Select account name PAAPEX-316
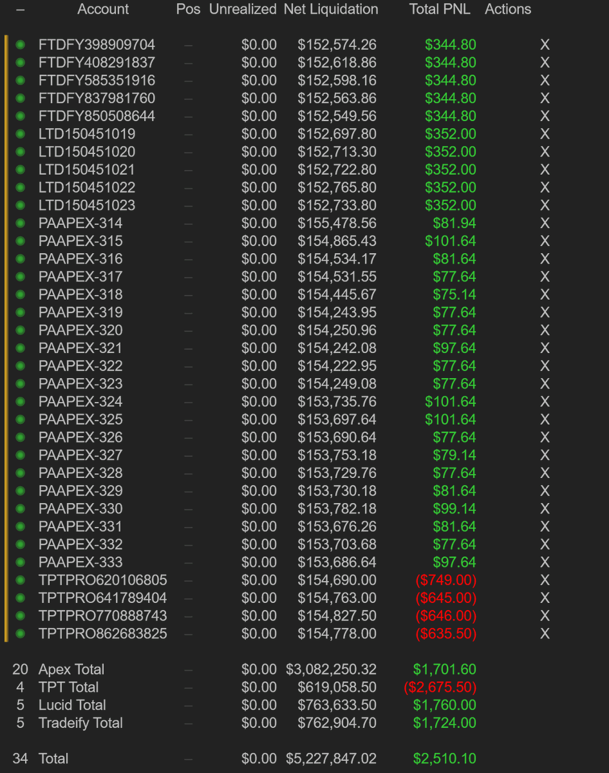Image resolution: width=609 pixels, height=773 pixels. [x=80, y=259]
